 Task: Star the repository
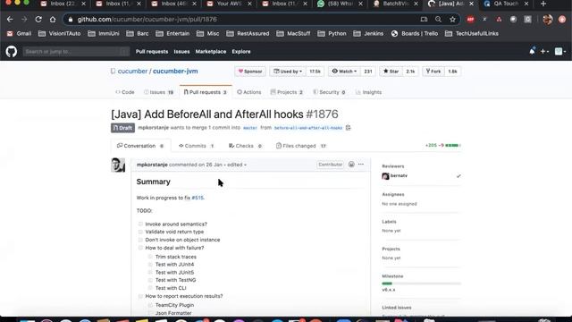391,72
